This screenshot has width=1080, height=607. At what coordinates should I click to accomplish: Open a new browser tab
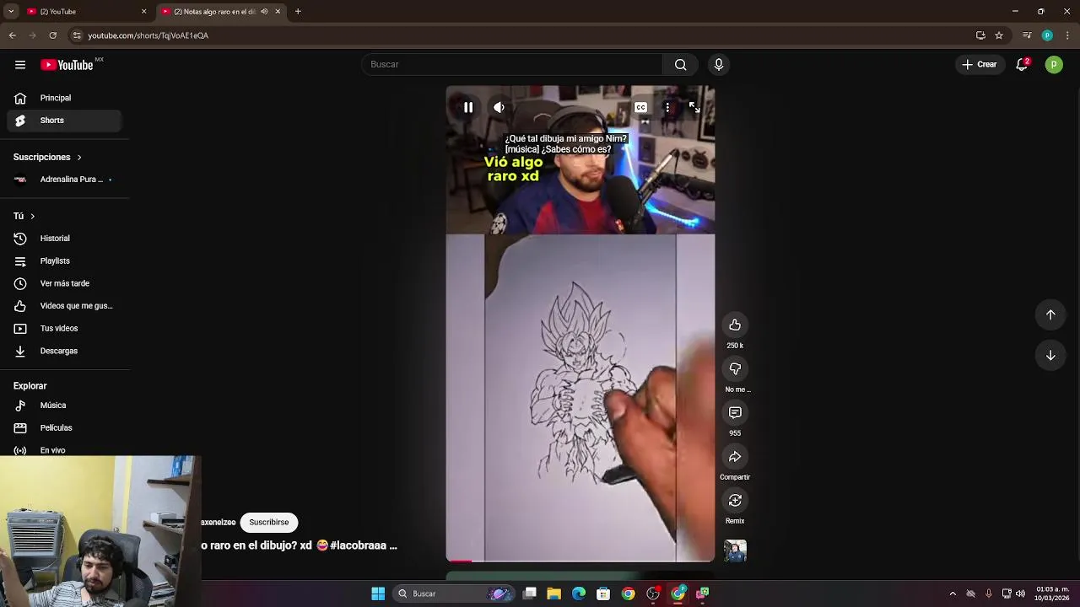(298, 12)
